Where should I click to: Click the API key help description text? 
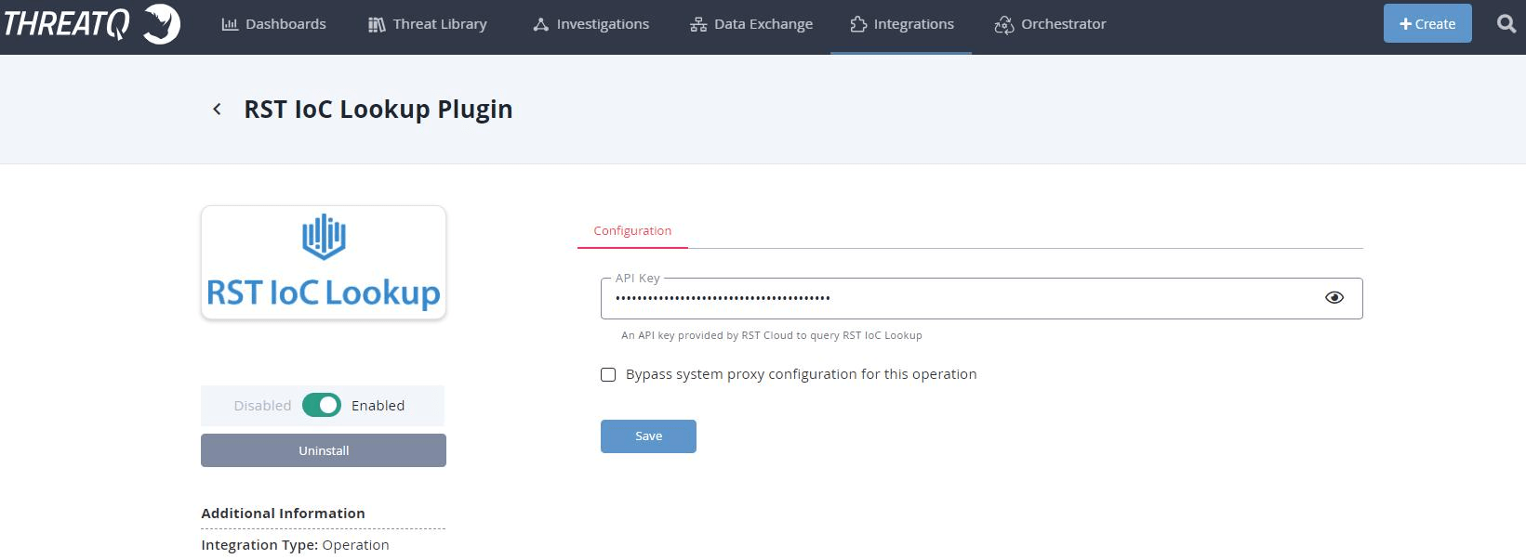point(772,335)
